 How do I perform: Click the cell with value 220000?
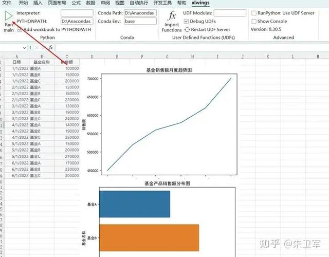click(x=67, y=100)
